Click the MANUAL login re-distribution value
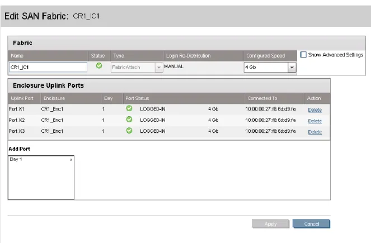The image size is (371, 243). (173, 66)
